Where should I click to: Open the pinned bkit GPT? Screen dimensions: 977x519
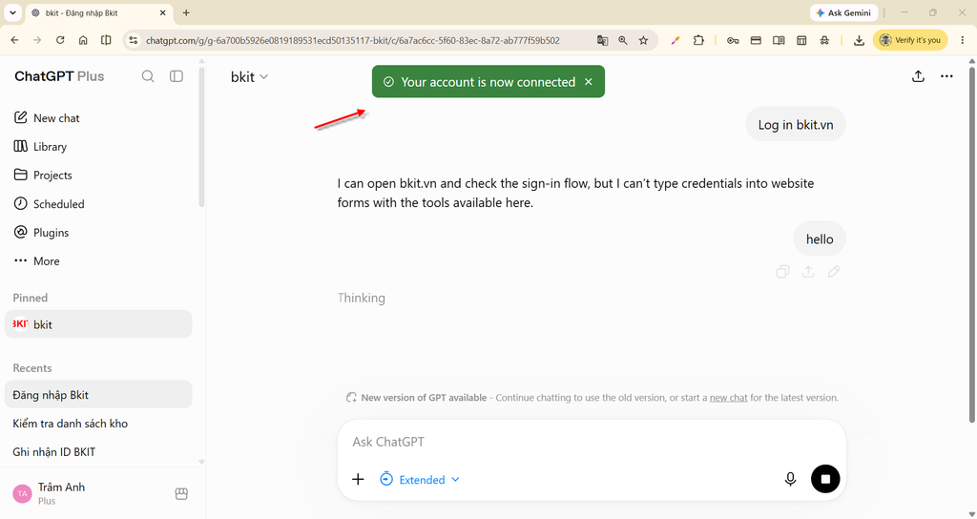[x=98, y=324]
